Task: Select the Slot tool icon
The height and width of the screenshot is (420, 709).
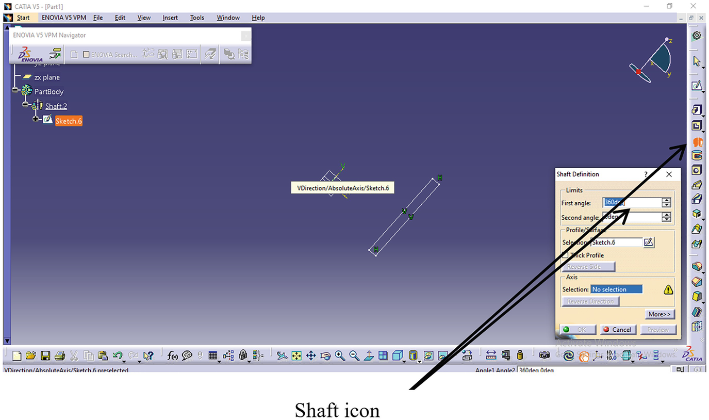Action: point(697,199)
